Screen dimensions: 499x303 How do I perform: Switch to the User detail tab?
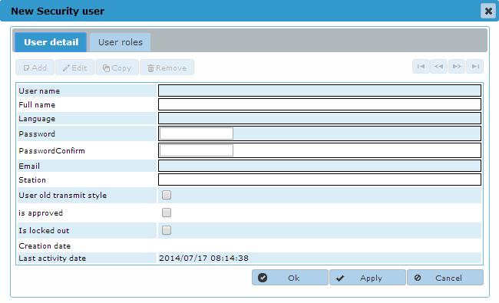51,42
